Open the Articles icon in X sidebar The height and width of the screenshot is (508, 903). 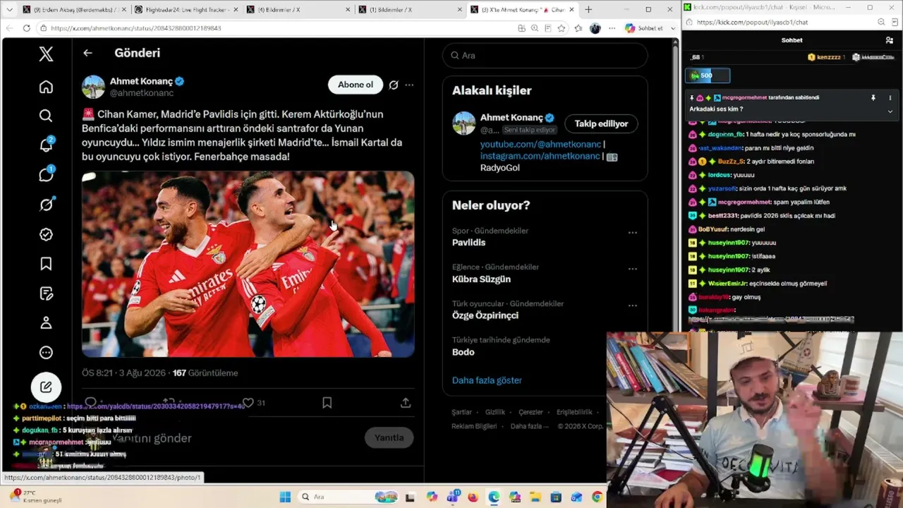(x=46, y=294)
